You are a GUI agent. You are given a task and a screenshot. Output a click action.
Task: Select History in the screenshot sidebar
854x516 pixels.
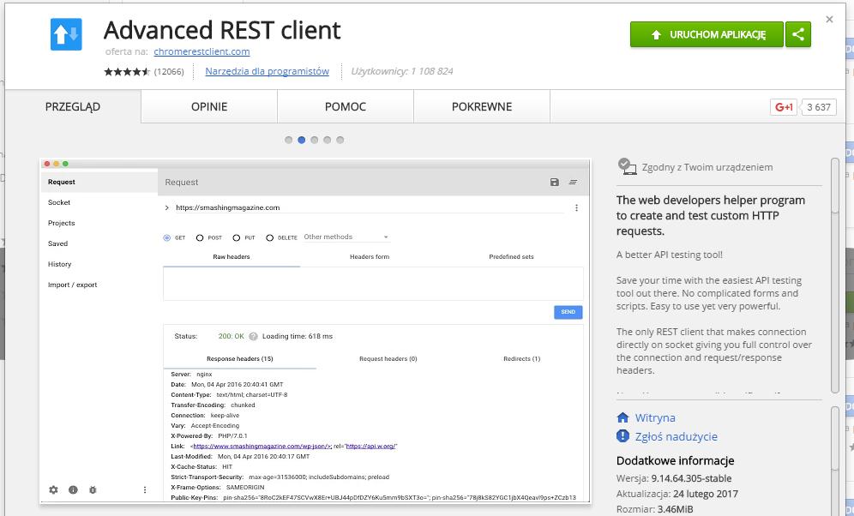pyautogui.click(x=59, y=265)
